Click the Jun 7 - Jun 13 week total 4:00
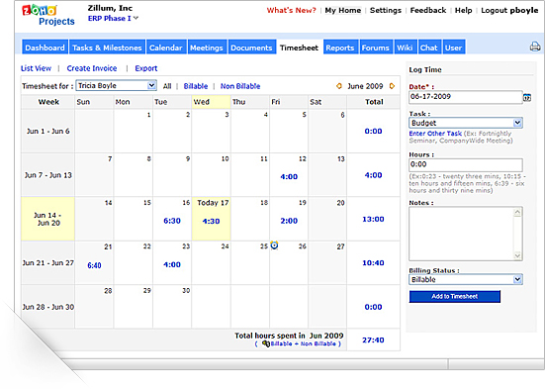 pyautogui.click(x=373, y=175)
